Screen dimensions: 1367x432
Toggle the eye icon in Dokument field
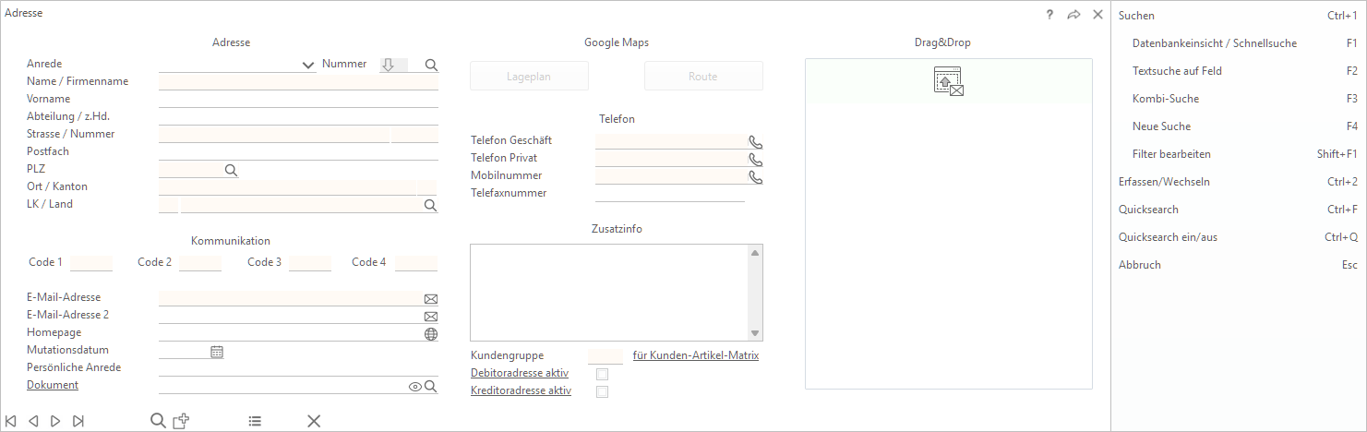pyautogui.click(x=414, y=387)
